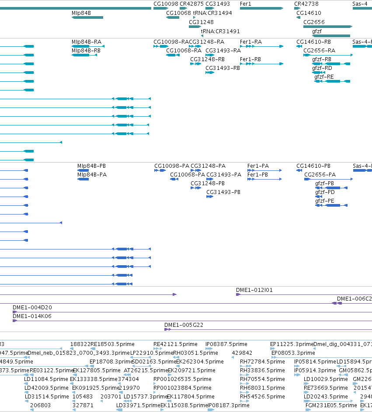Select the CG2656-PA protein feature
This screenshot has height=412, width=372.
click(328, 179)
